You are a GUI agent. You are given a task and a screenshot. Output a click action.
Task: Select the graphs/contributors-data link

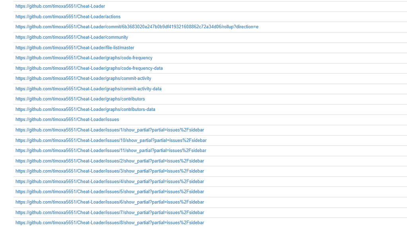coord(85,109)
